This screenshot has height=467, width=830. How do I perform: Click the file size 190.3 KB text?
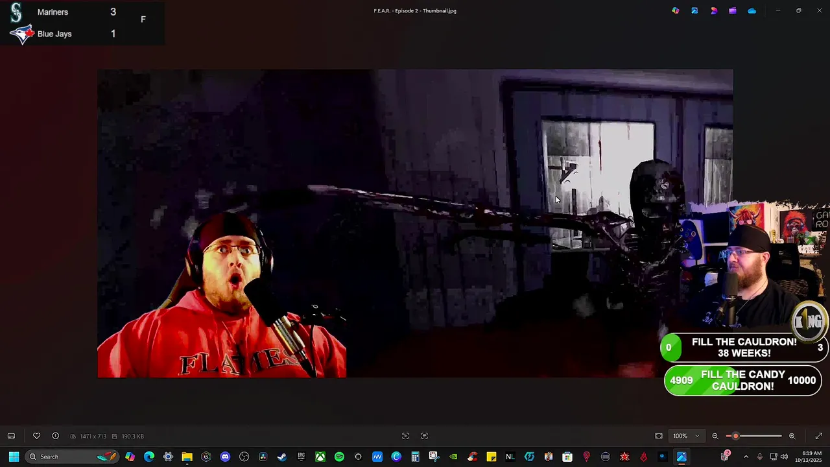tap(132, 437)
